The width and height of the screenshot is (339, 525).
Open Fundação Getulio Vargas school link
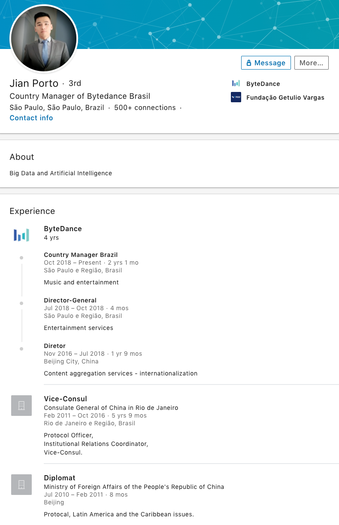[285, 98]
